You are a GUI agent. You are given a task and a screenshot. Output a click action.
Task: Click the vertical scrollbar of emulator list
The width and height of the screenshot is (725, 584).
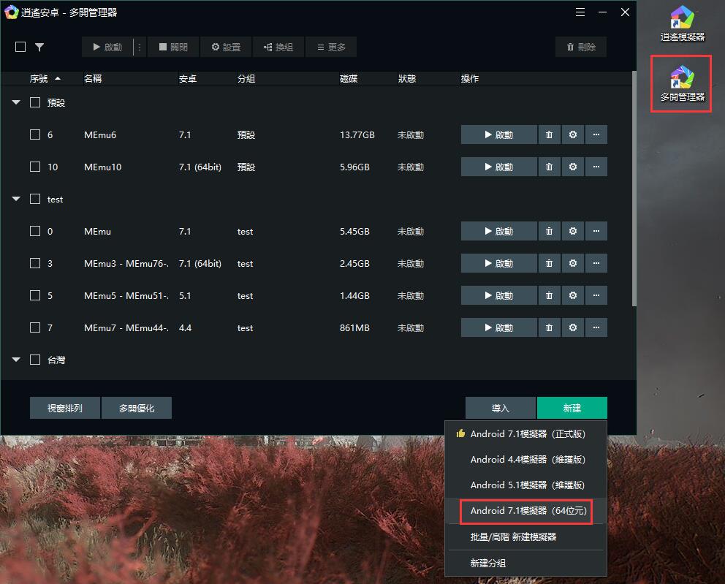(633, 190)
